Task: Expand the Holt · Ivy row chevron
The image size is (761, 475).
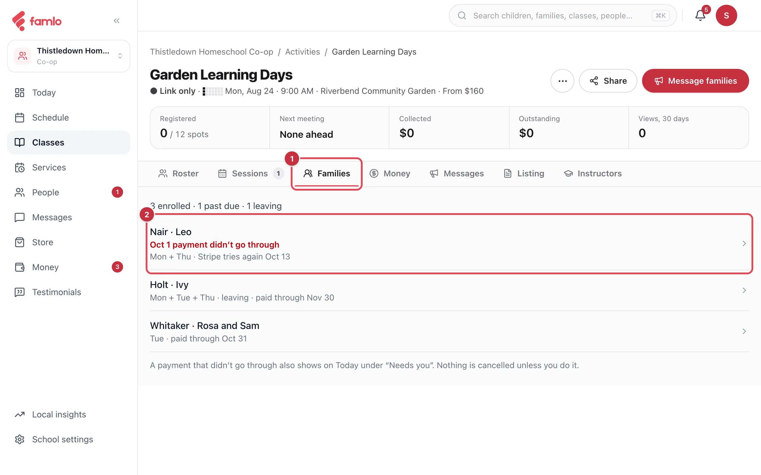Action: pos(744,290)
